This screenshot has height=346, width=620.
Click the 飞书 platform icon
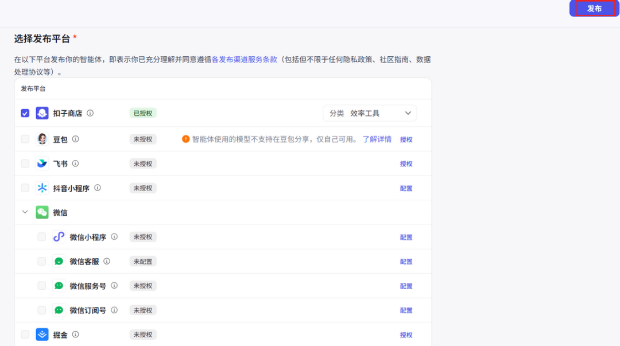(41, 163)
